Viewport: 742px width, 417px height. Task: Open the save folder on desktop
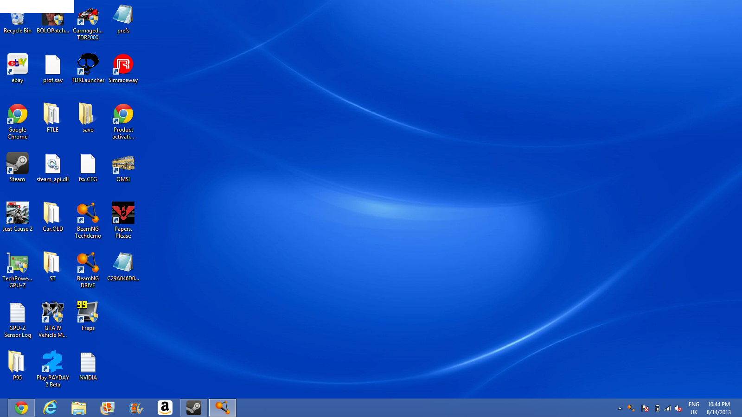point(88,118)
